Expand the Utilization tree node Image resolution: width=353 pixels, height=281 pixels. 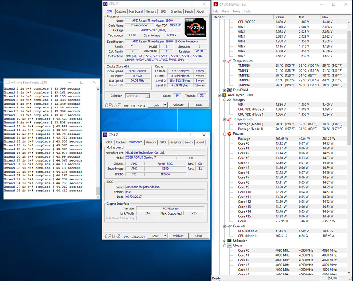click(225, 241)
